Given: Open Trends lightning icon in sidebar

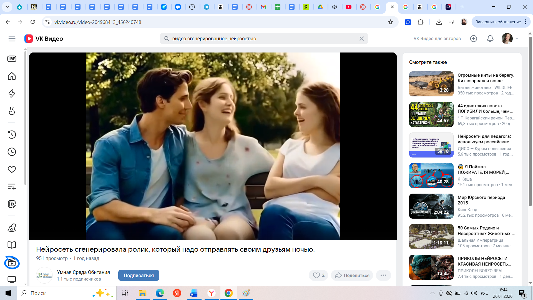Looking at the screenshot, I should (x=12, y=94).
